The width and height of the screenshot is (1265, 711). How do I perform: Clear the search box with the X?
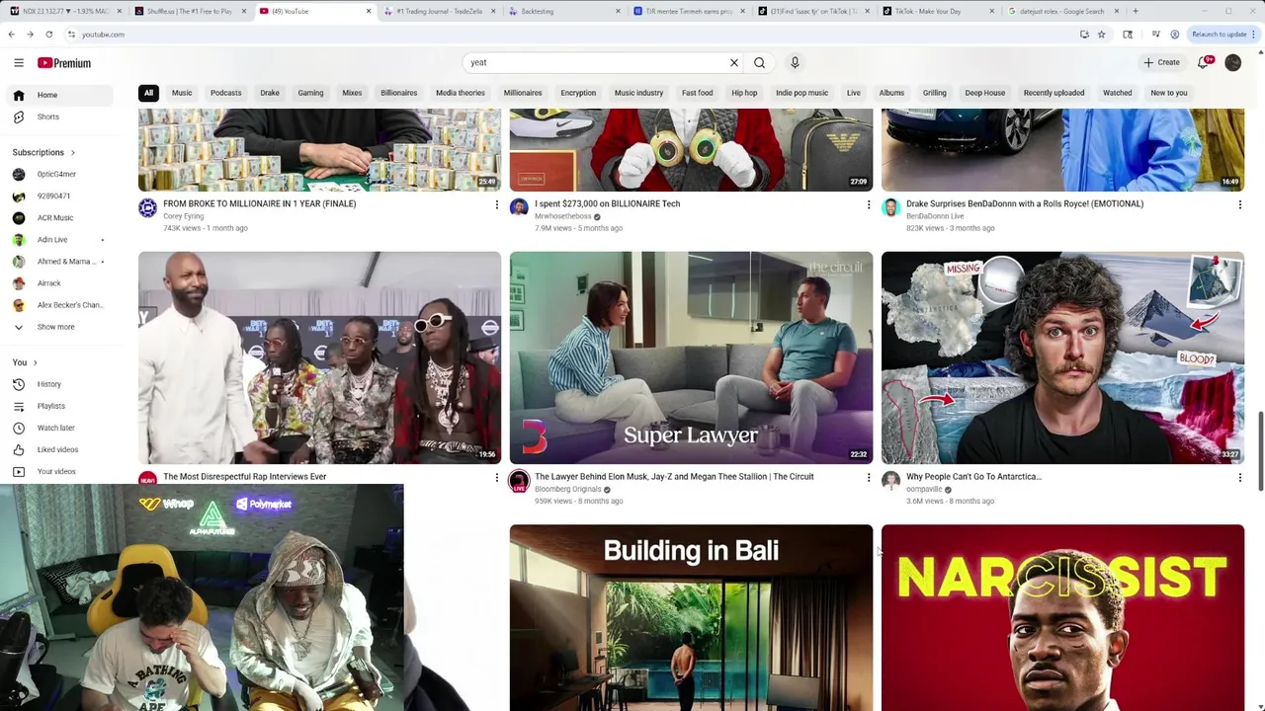[x=734, y=63]
